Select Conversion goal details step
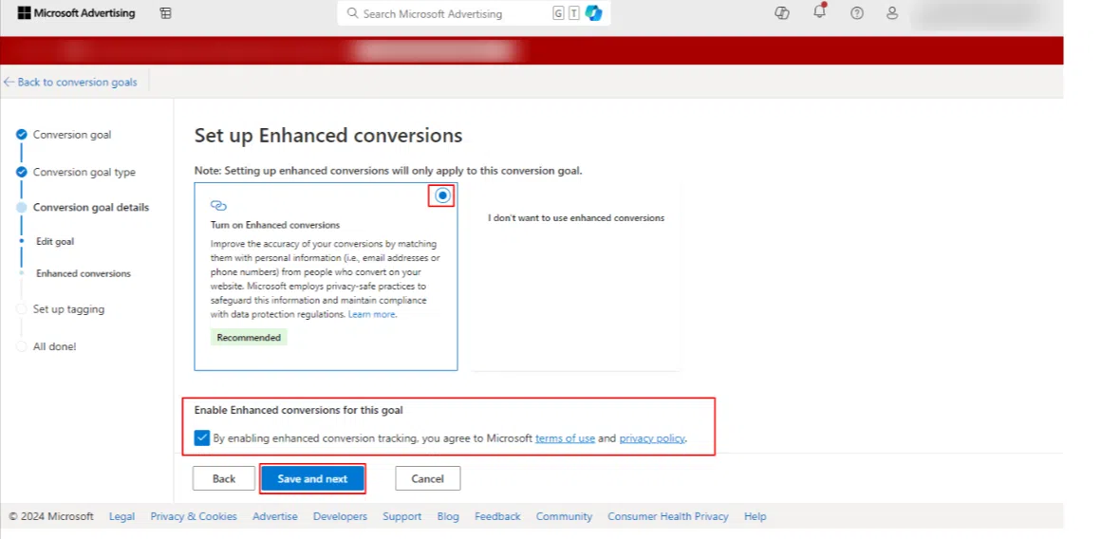This screenshot has height=539, width=1120. click(91, 207)
